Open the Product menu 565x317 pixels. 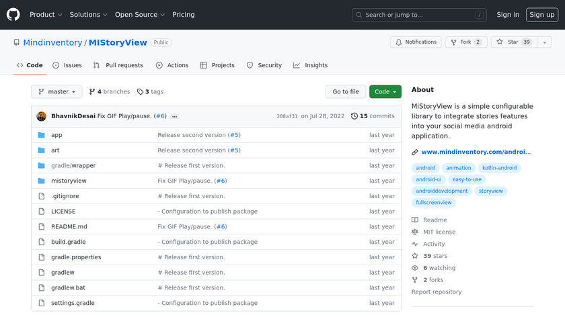tap(46, 15)
